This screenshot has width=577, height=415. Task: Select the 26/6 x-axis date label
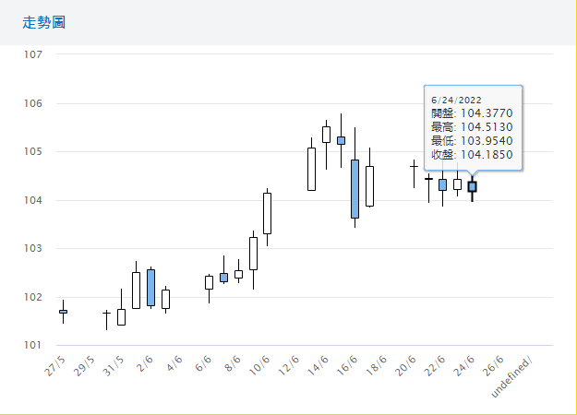pyautogui.click(x=492, y=365)
